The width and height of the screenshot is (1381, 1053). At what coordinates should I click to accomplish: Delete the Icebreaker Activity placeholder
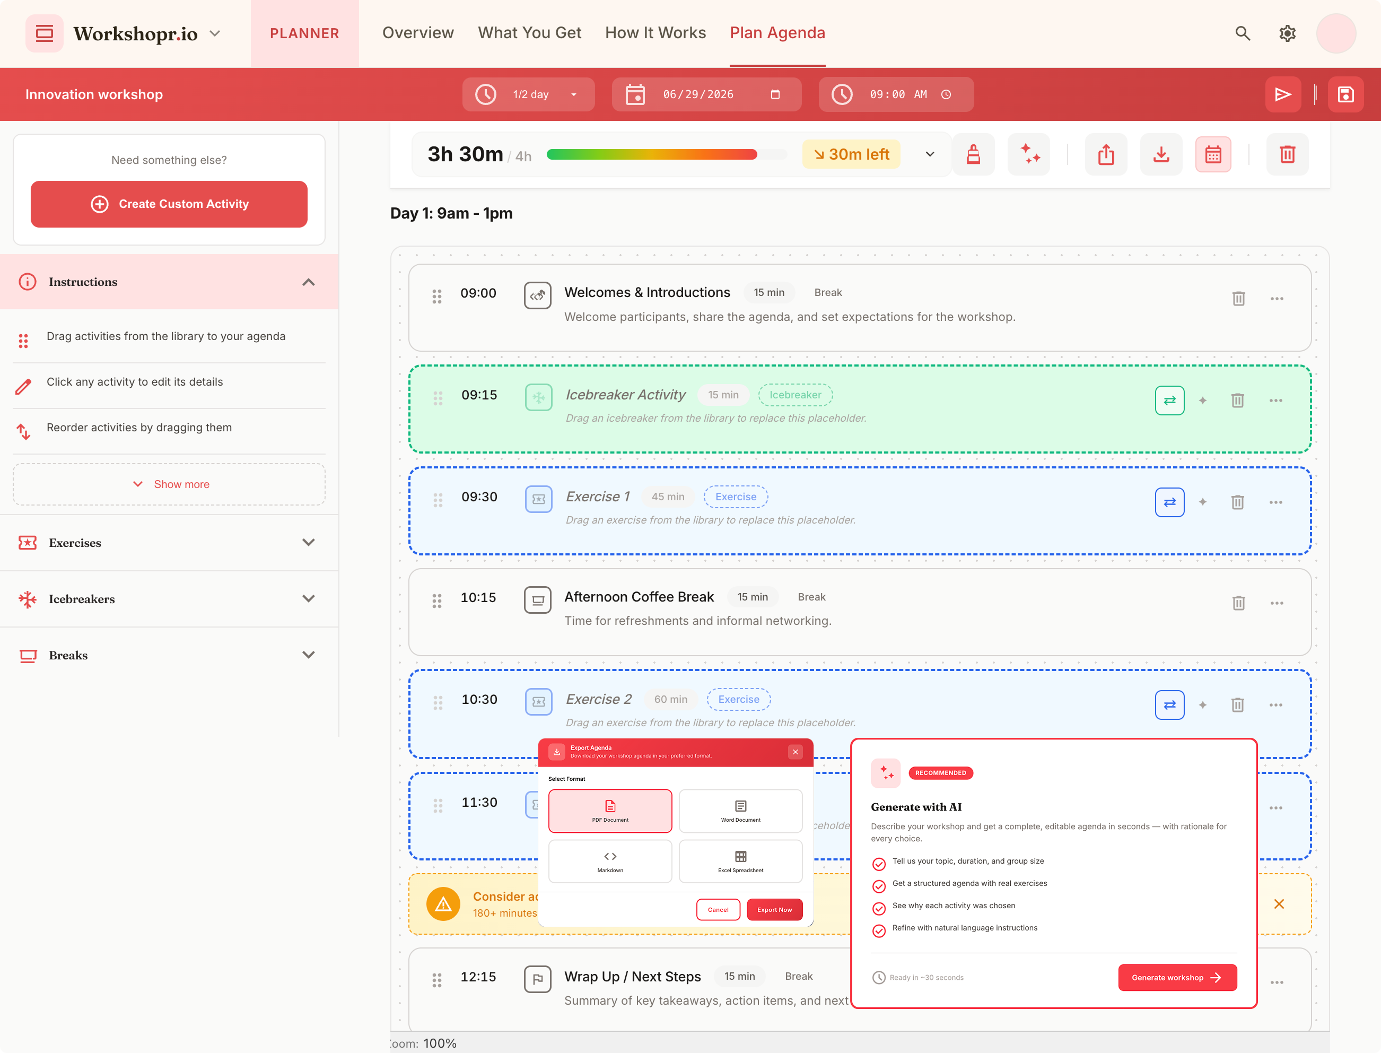pos(1237,401)
